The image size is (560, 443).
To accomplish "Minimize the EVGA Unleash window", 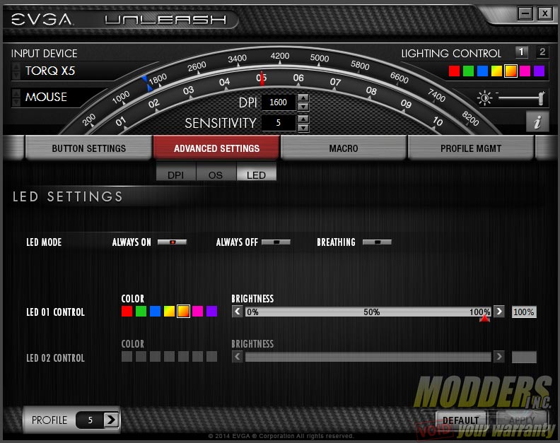I will point(525,13).
